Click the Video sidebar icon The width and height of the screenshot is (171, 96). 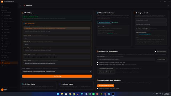2,35
